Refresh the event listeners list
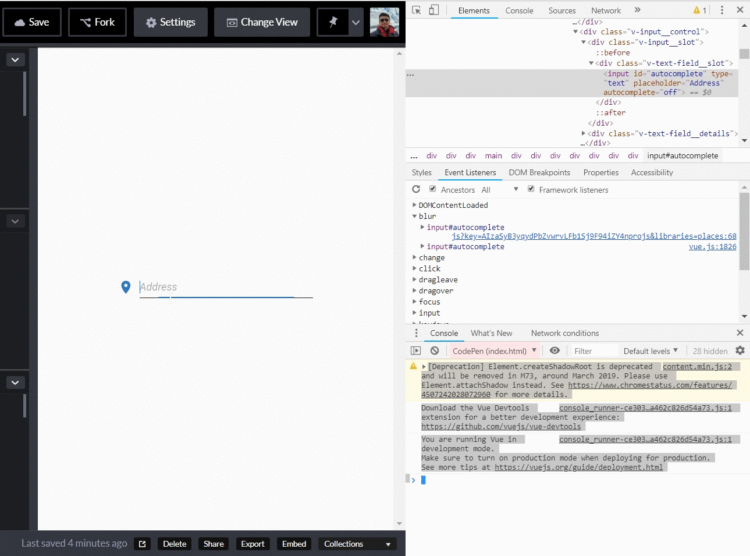The height and width of the screenshot is (556, 750). tap(416, 189)
